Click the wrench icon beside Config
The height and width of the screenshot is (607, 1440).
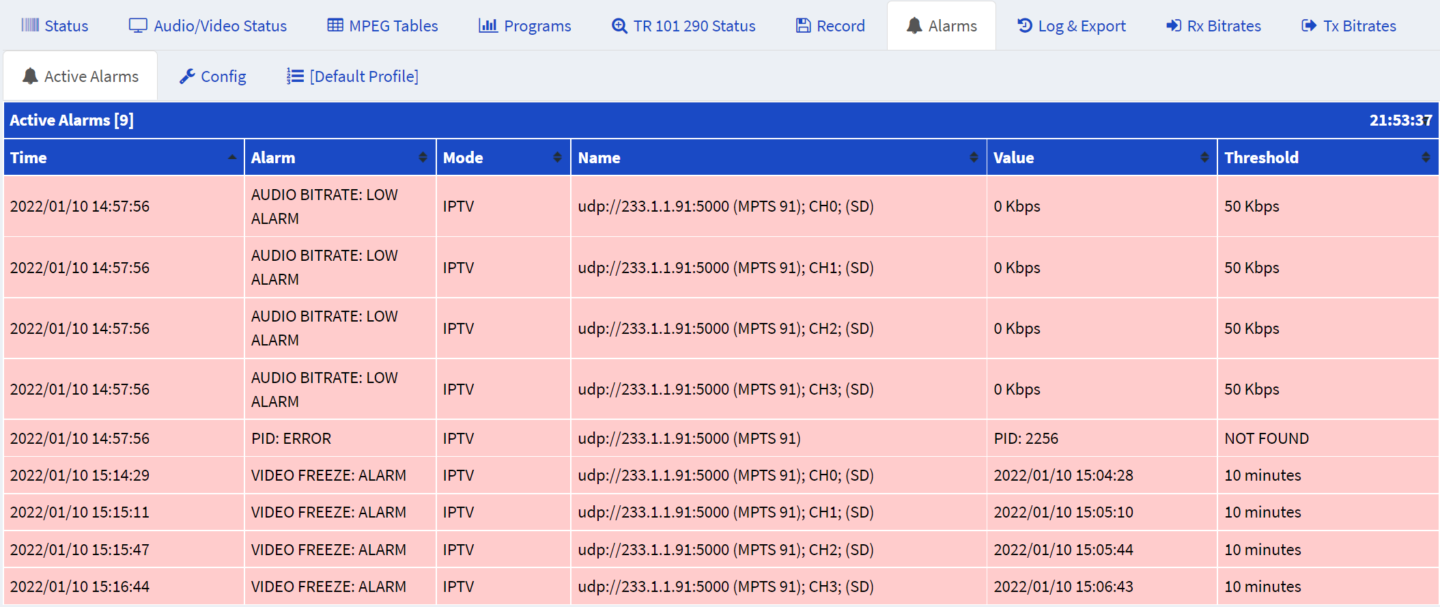[x=187, y=76]
